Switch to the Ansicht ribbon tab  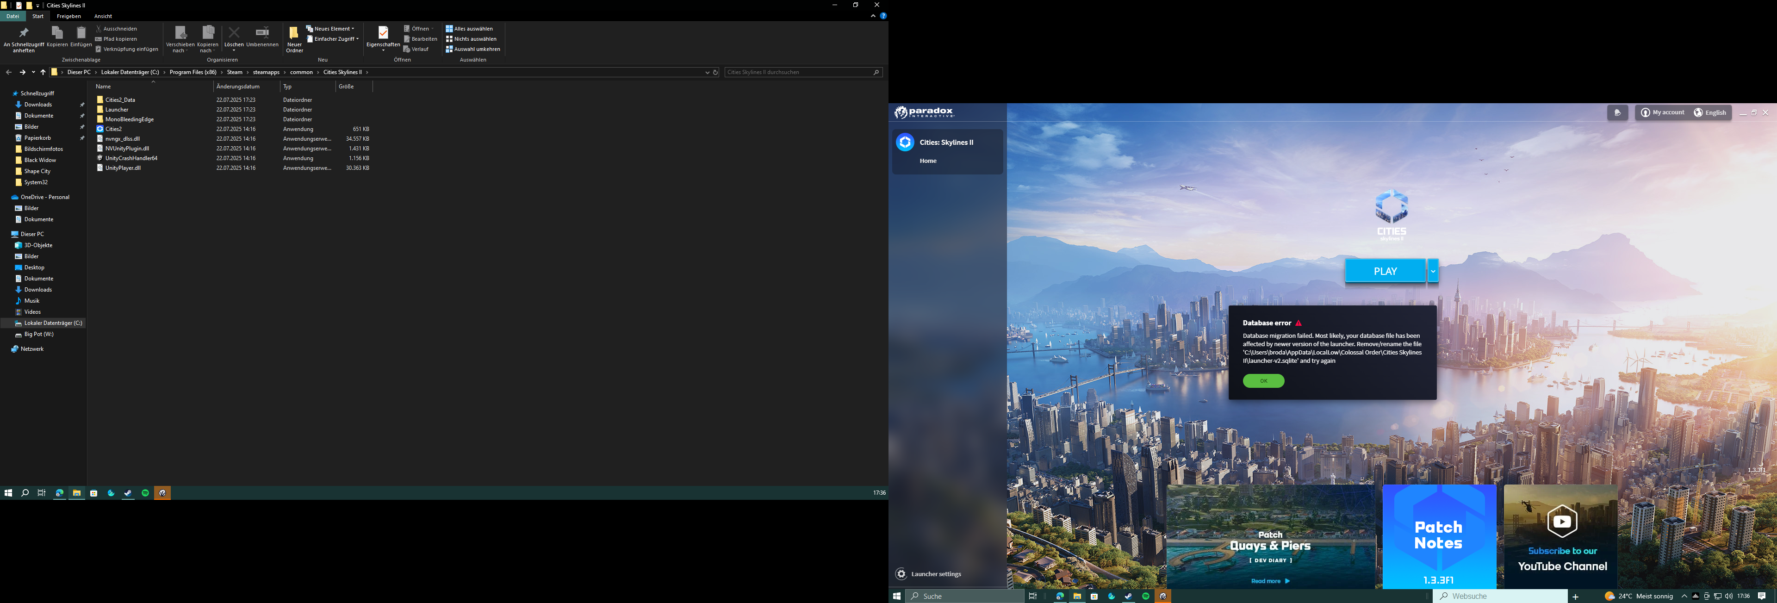pos(103,16)
